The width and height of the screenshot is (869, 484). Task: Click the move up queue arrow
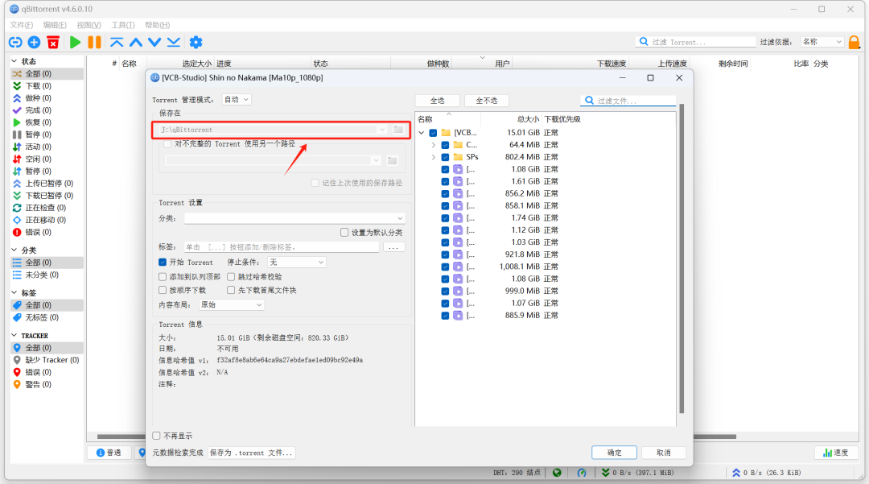point(136,42)
